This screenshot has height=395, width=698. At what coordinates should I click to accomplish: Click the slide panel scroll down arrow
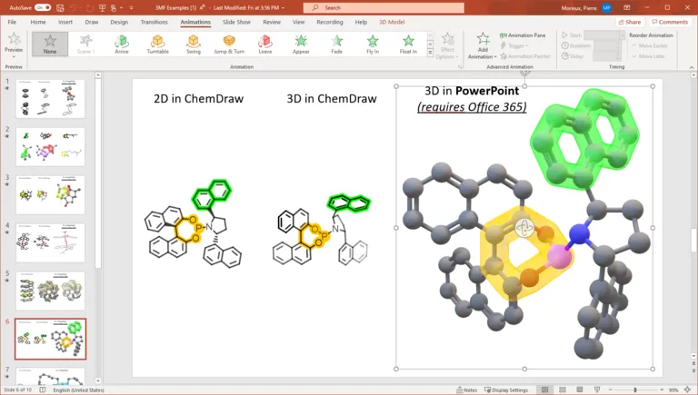click(98, 380)
